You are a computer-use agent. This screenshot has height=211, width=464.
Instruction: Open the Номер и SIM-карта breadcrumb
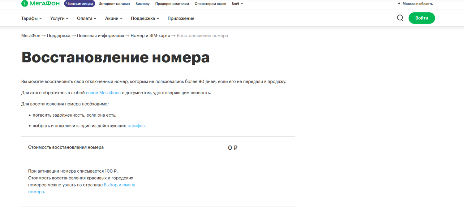click(150, 36)
